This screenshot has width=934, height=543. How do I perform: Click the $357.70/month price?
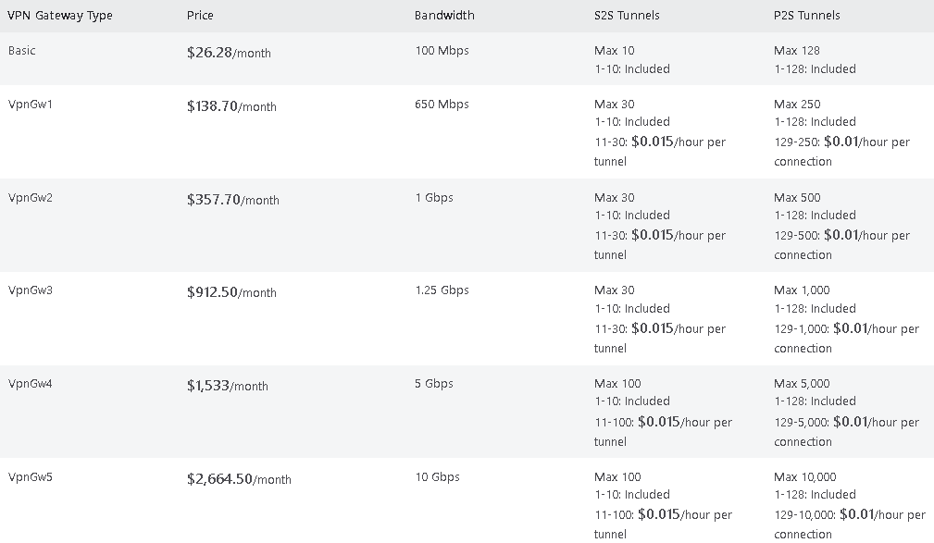coord(231,200)
